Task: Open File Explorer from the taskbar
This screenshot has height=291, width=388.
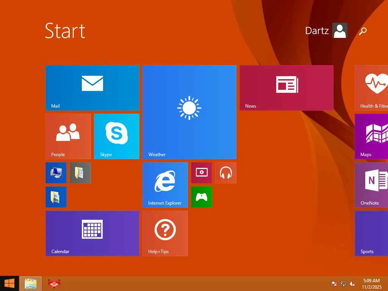Action: click(x=31, y=283)
